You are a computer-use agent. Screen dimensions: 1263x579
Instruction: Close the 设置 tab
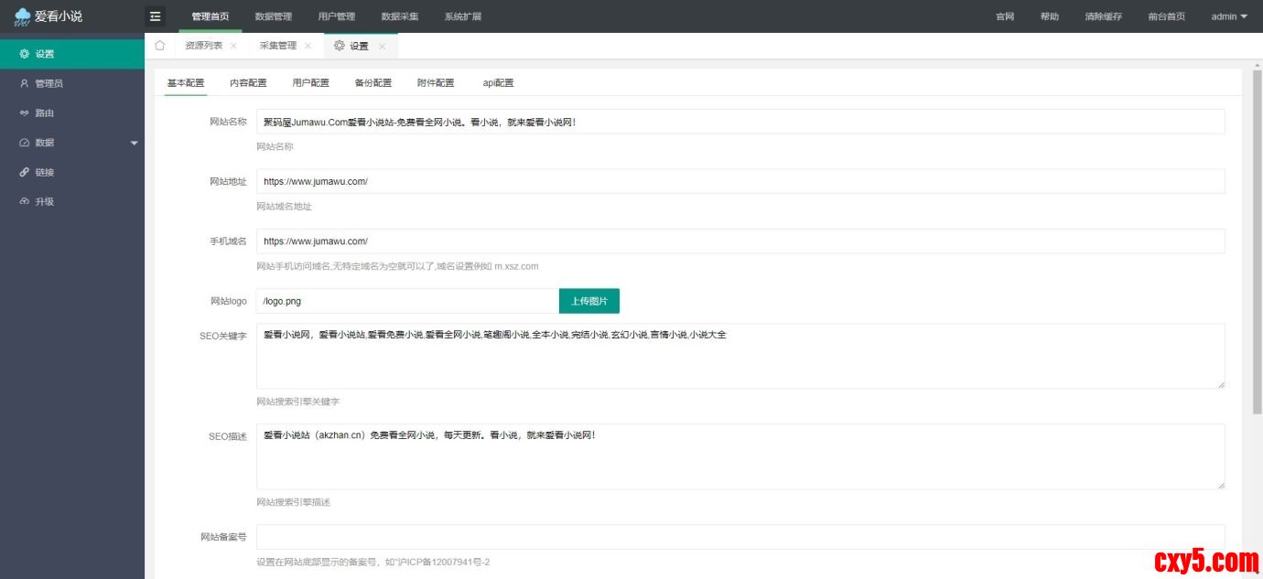pyautogui.click(x=382, y=46)
